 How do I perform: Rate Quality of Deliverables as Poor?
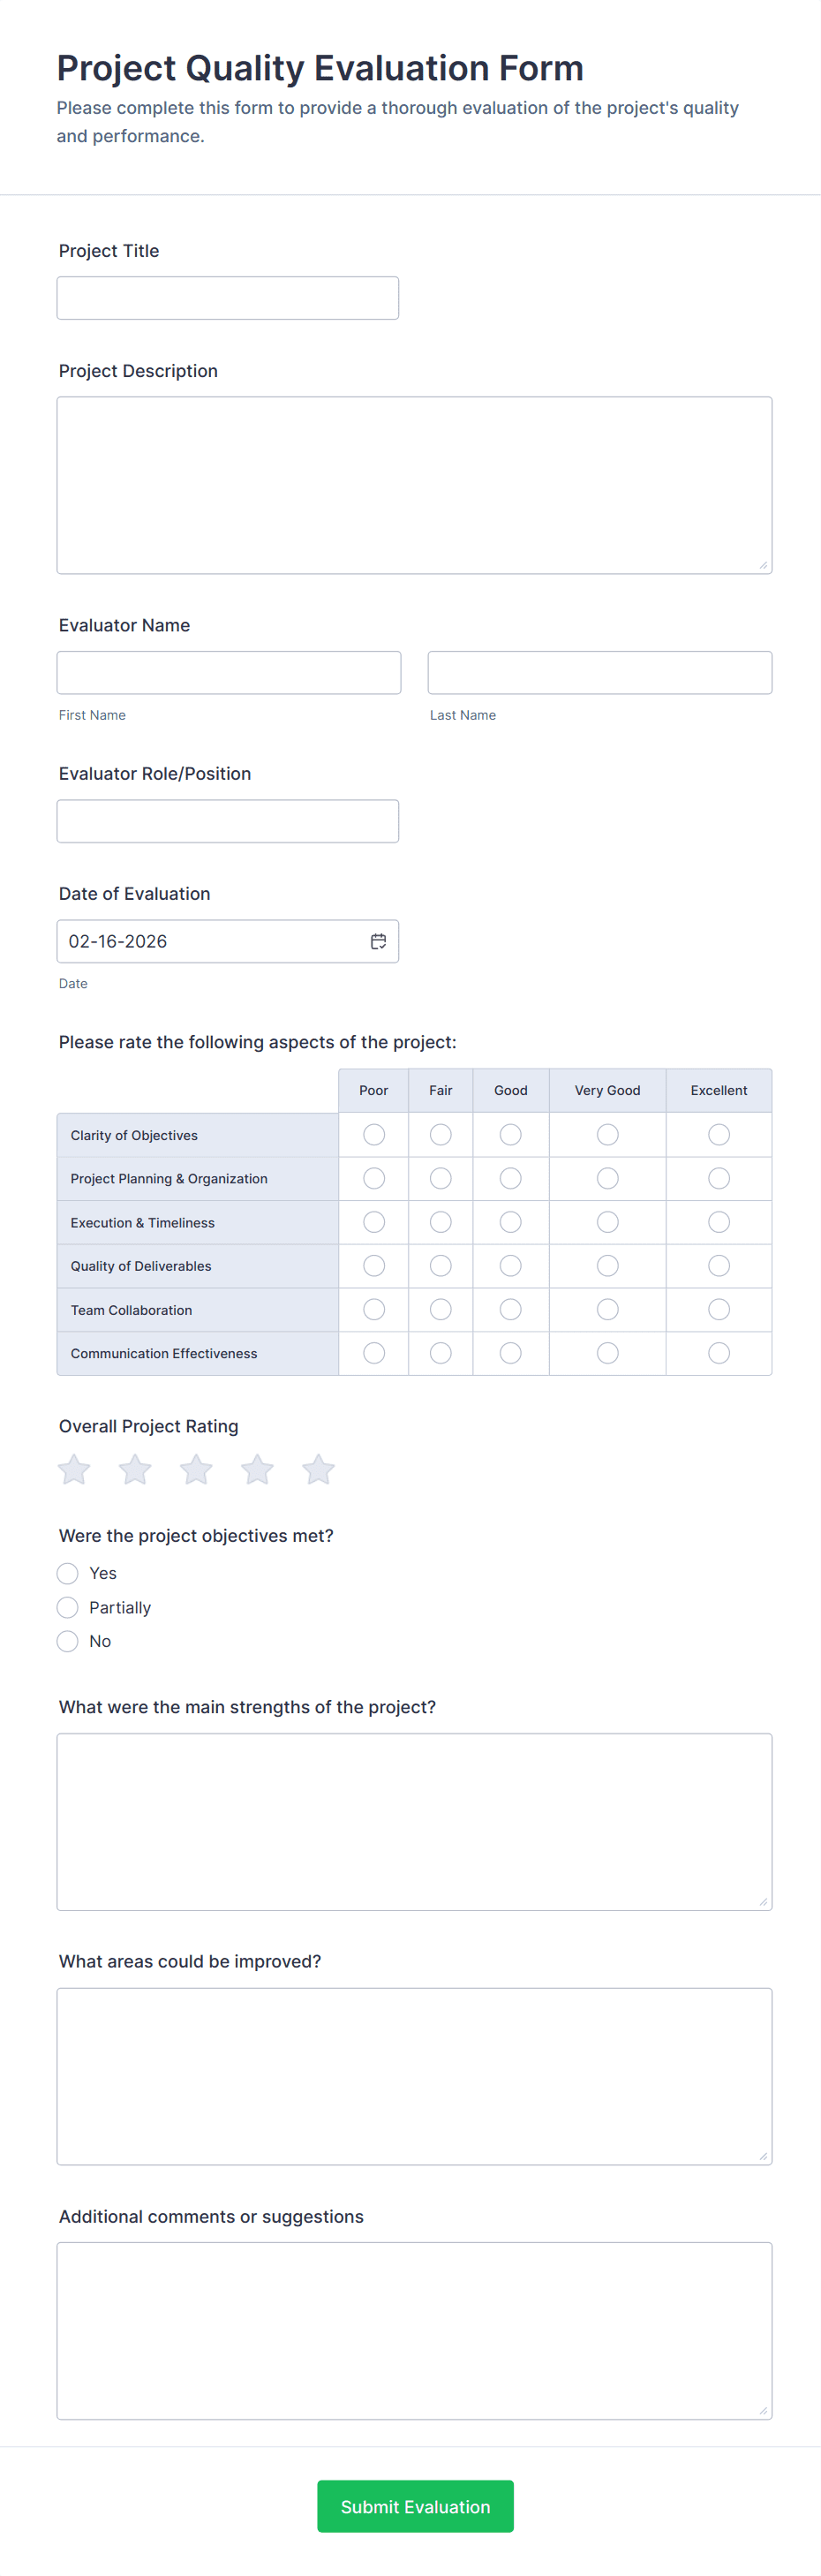point(374,1265)
